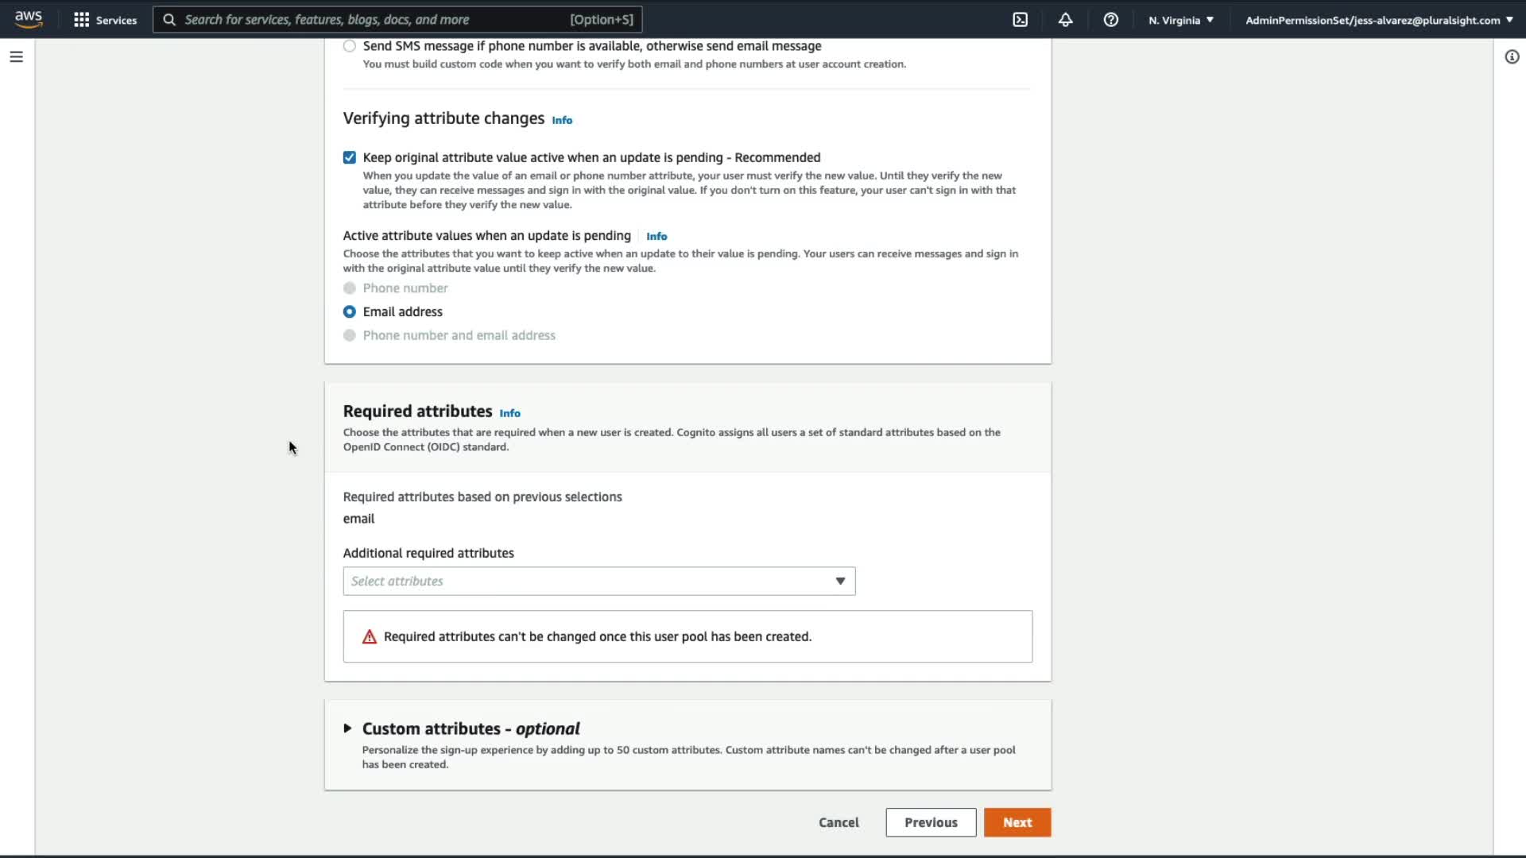Expand the Custom attributes section
Screen dimensions: 1526x858
tap(347, 728)
